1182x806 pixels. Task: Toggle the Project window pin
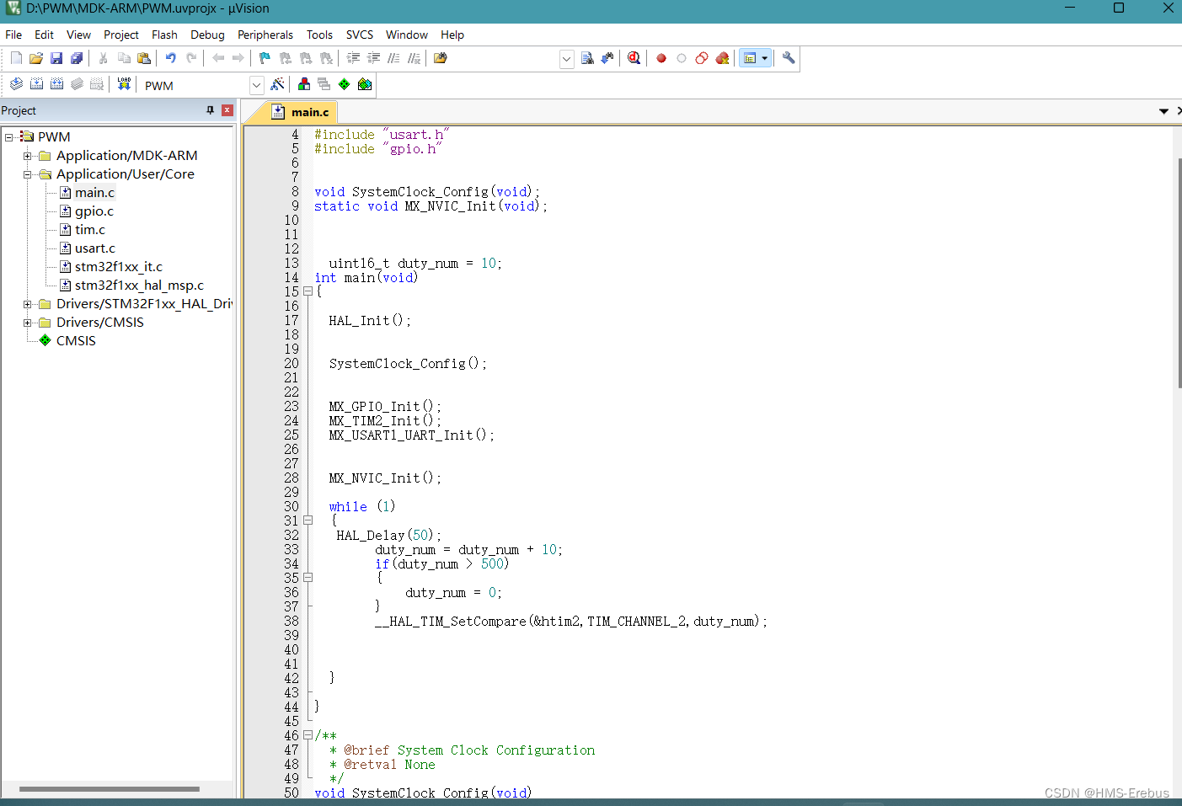(210, 109)
